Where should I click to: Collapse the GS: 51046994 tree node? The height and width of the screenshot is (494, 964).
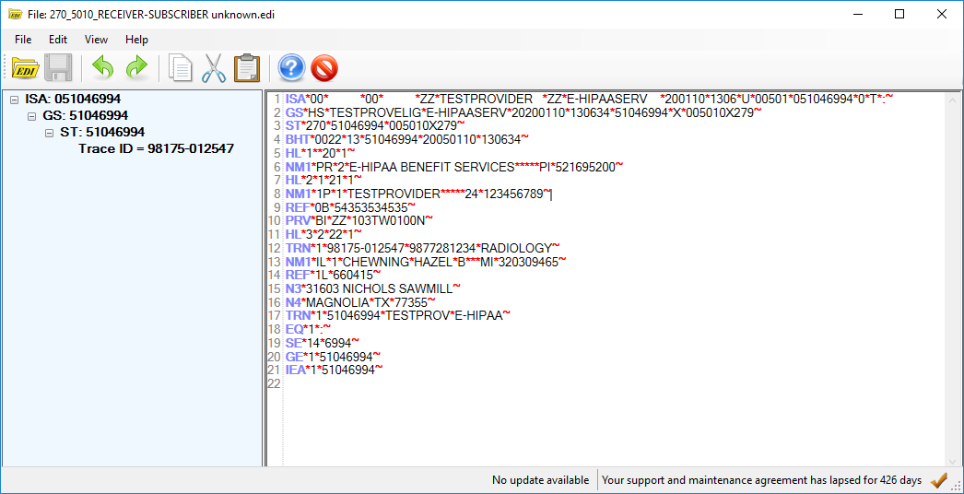click(x=32, y=116)
